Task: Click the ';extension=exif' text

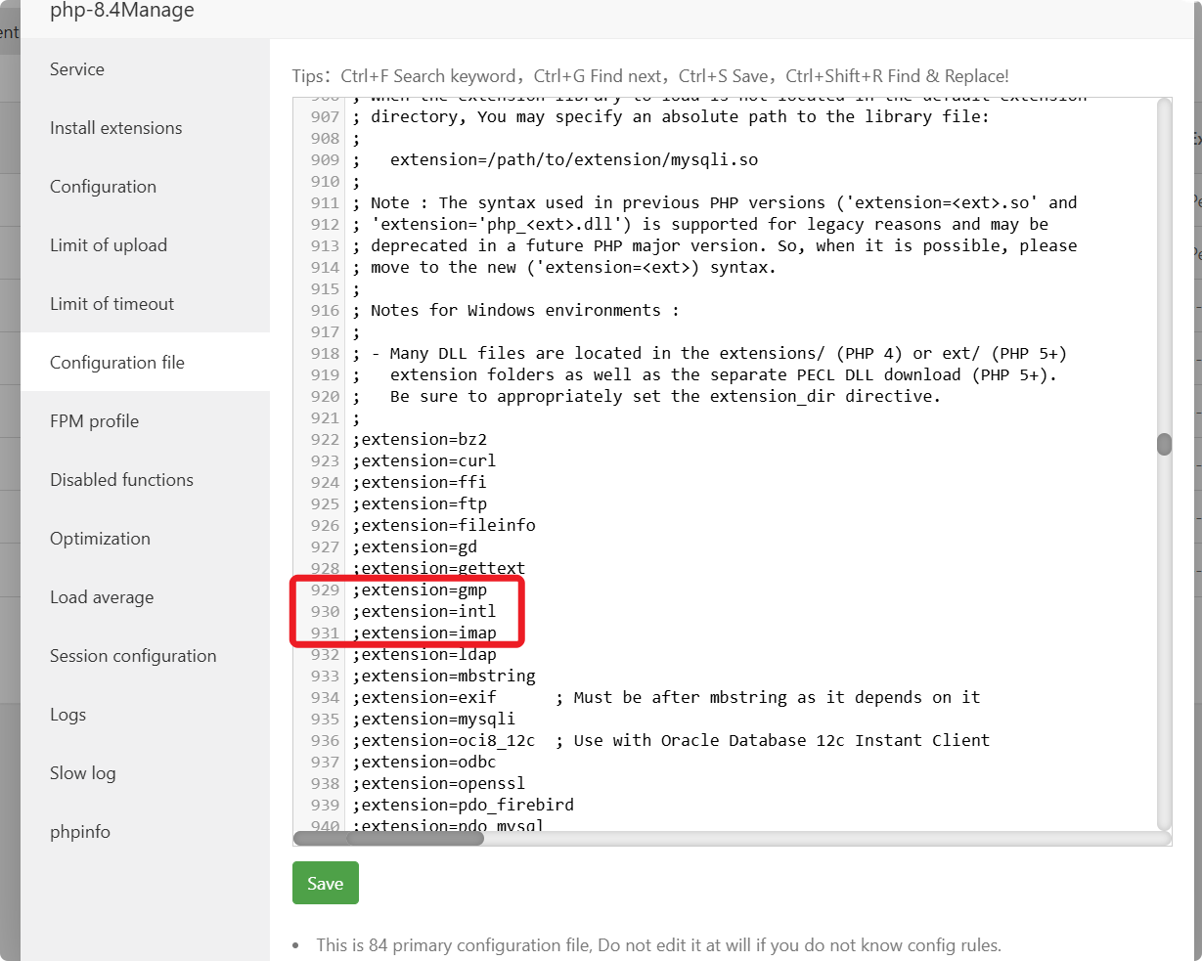Action: (x=424, y=697)
